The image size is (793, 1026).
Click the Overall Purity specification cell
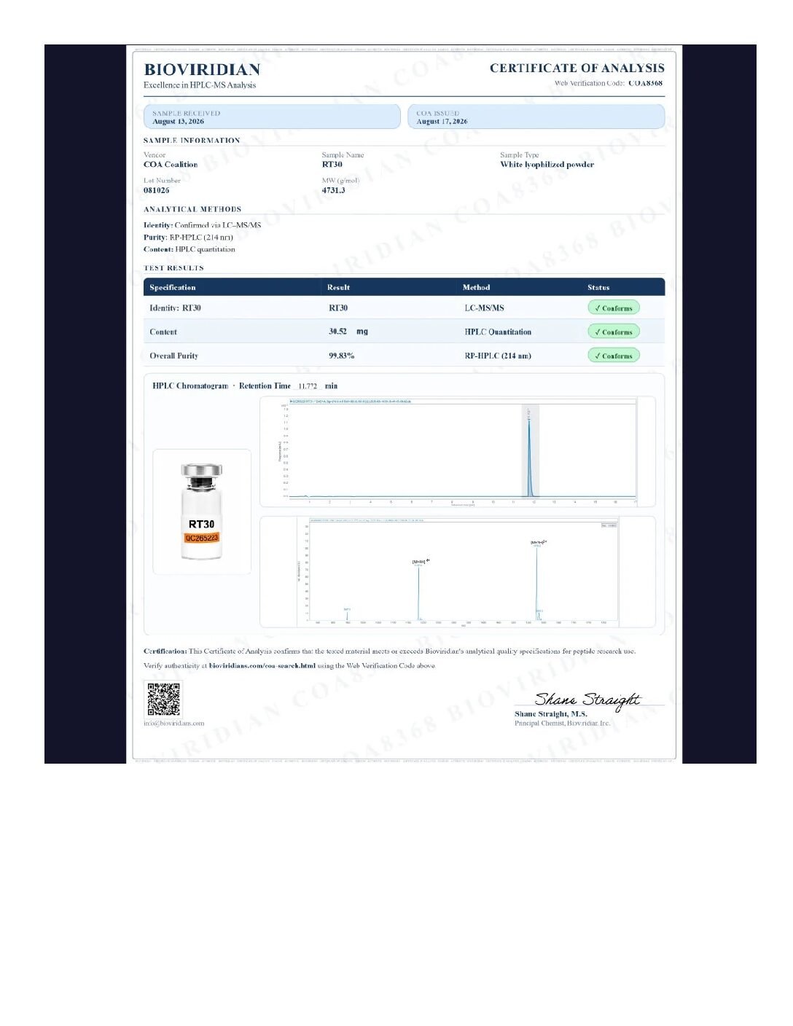(173, 356)
